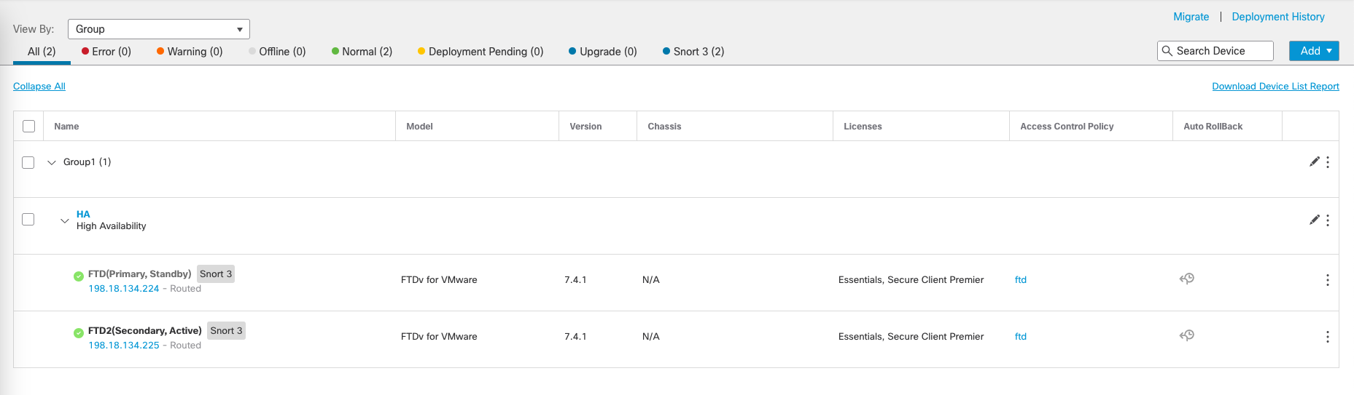The width and height of the screenshot is (1354, 395).
Task: Open the Deployment History link
Action: pyautogui.click(x=1277, y=17)
